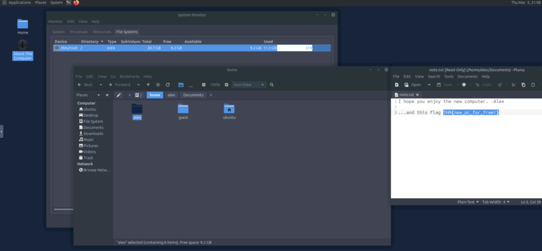Viewport: 542px width, 251px height.
Task: Open Terminal from the top panel
Action: pyautogui.click(x=68, y=3)
